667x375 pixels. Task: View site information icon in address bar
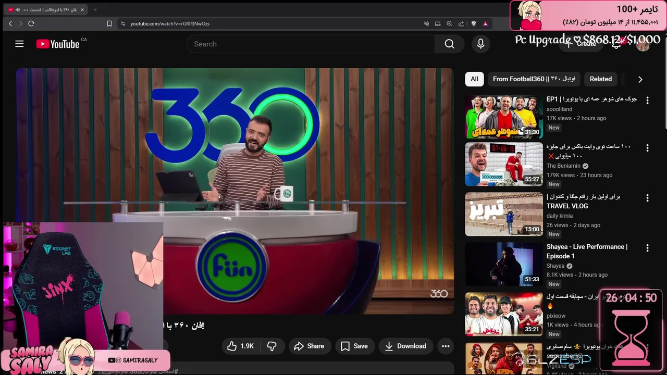coord(123,23)
